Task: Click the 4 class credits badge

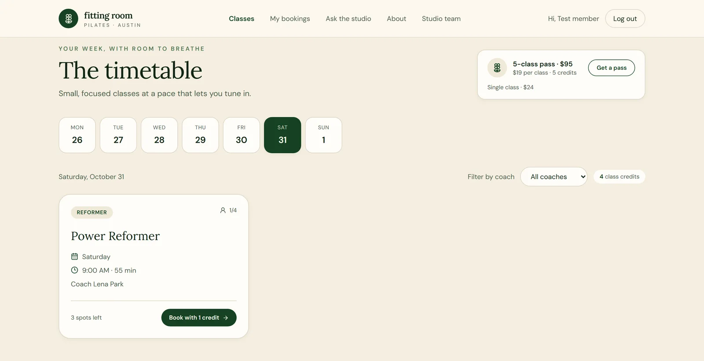Action: 620,177
